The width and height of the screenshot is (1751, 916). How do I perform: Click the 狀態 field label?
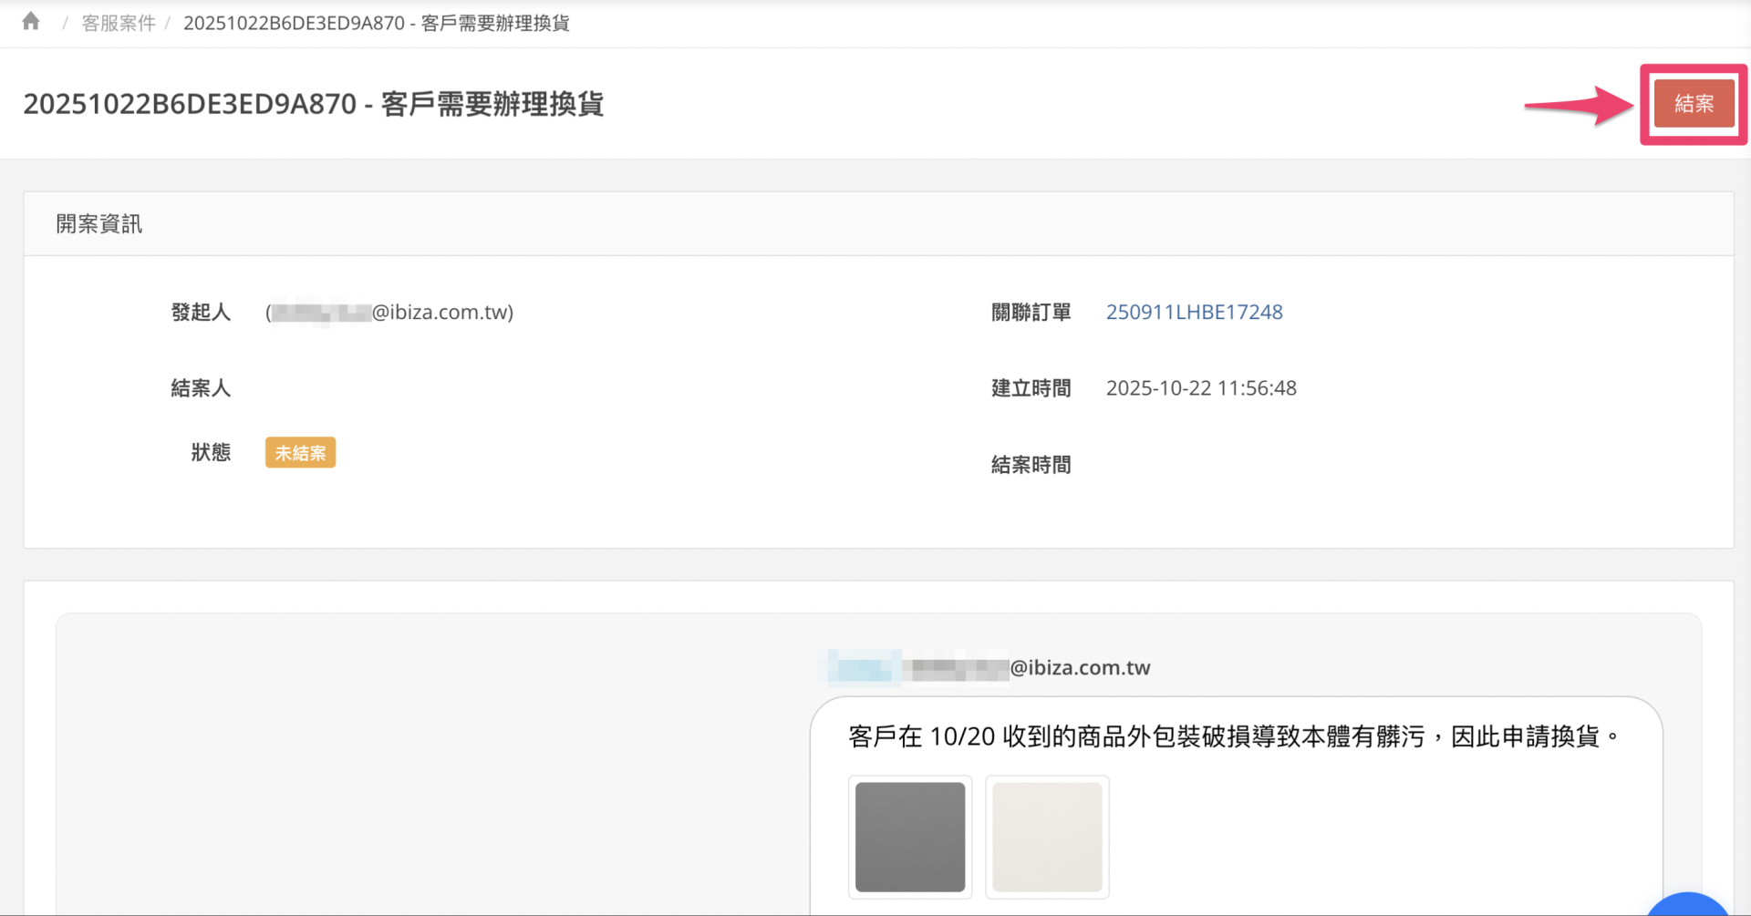pos(211,453)
